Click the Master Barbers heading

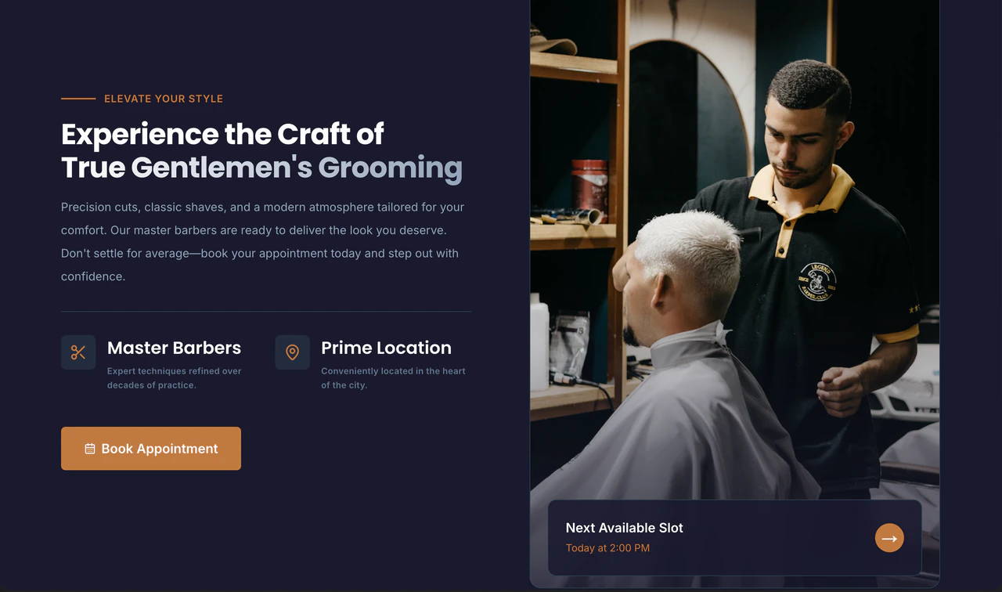tap(174, 348)
